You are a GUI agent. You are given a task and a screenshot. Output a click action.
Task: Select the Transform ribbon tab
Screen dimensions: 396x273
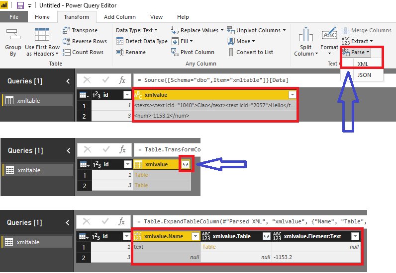click(77, 17)
